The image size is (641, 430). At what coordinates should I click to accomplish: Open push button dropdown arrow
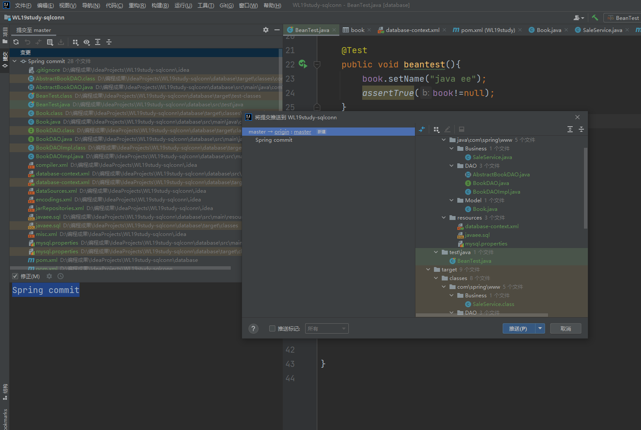click(540, 328)
